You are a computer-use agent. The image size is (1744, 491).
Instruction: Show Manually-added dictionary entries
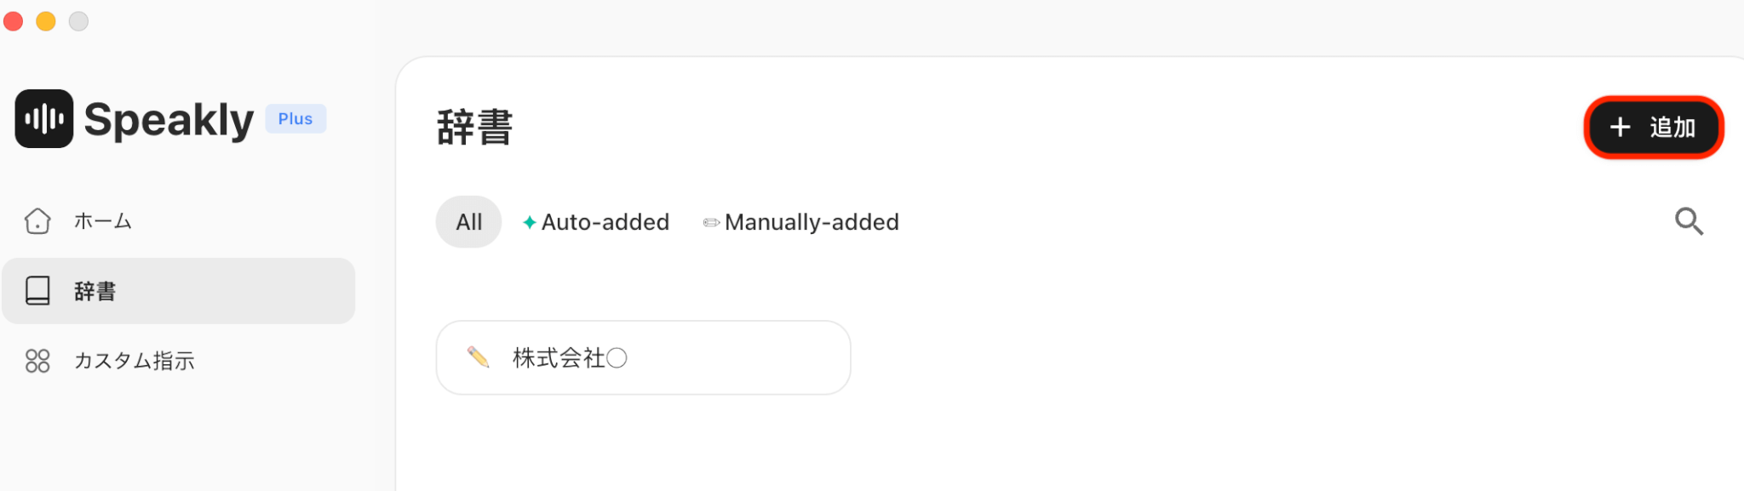[811, 222]
